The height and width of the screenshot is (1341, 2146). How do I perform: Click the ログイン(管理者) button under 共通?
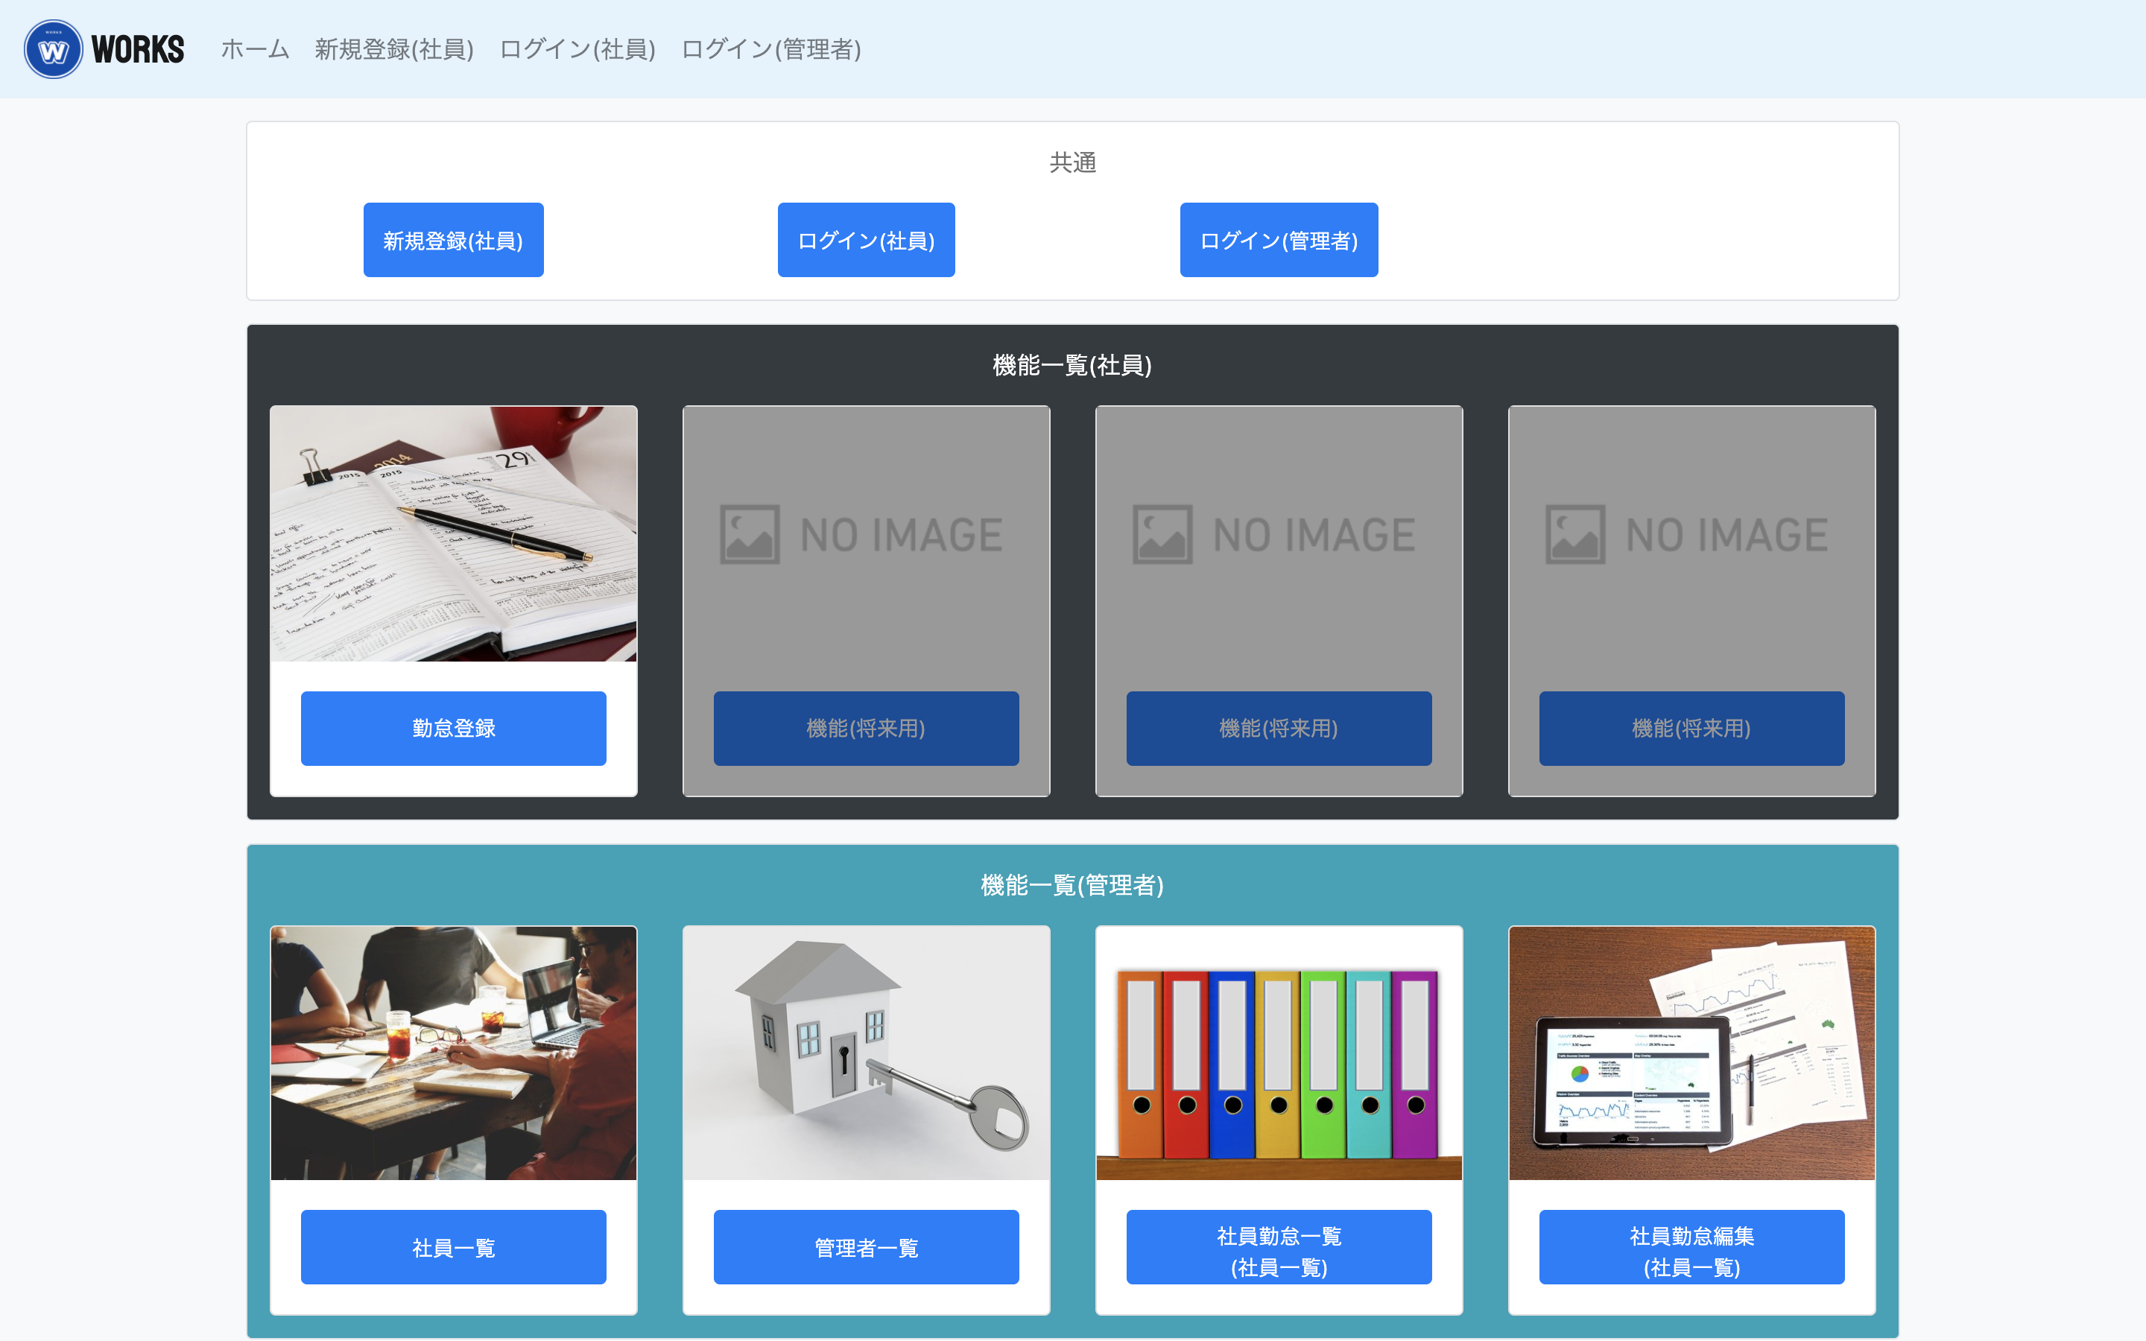[1279, 238]
